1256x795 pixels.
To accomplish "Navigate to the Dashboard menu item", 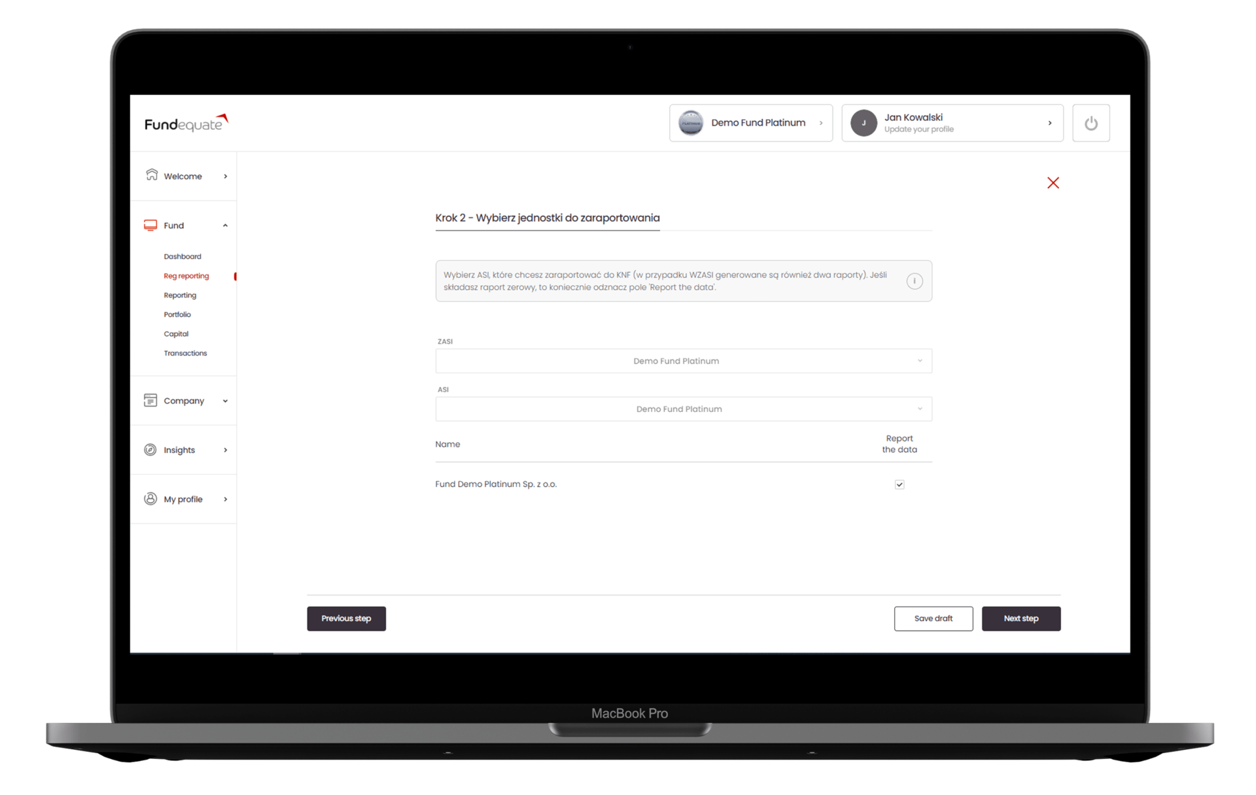I will (182, 256).
